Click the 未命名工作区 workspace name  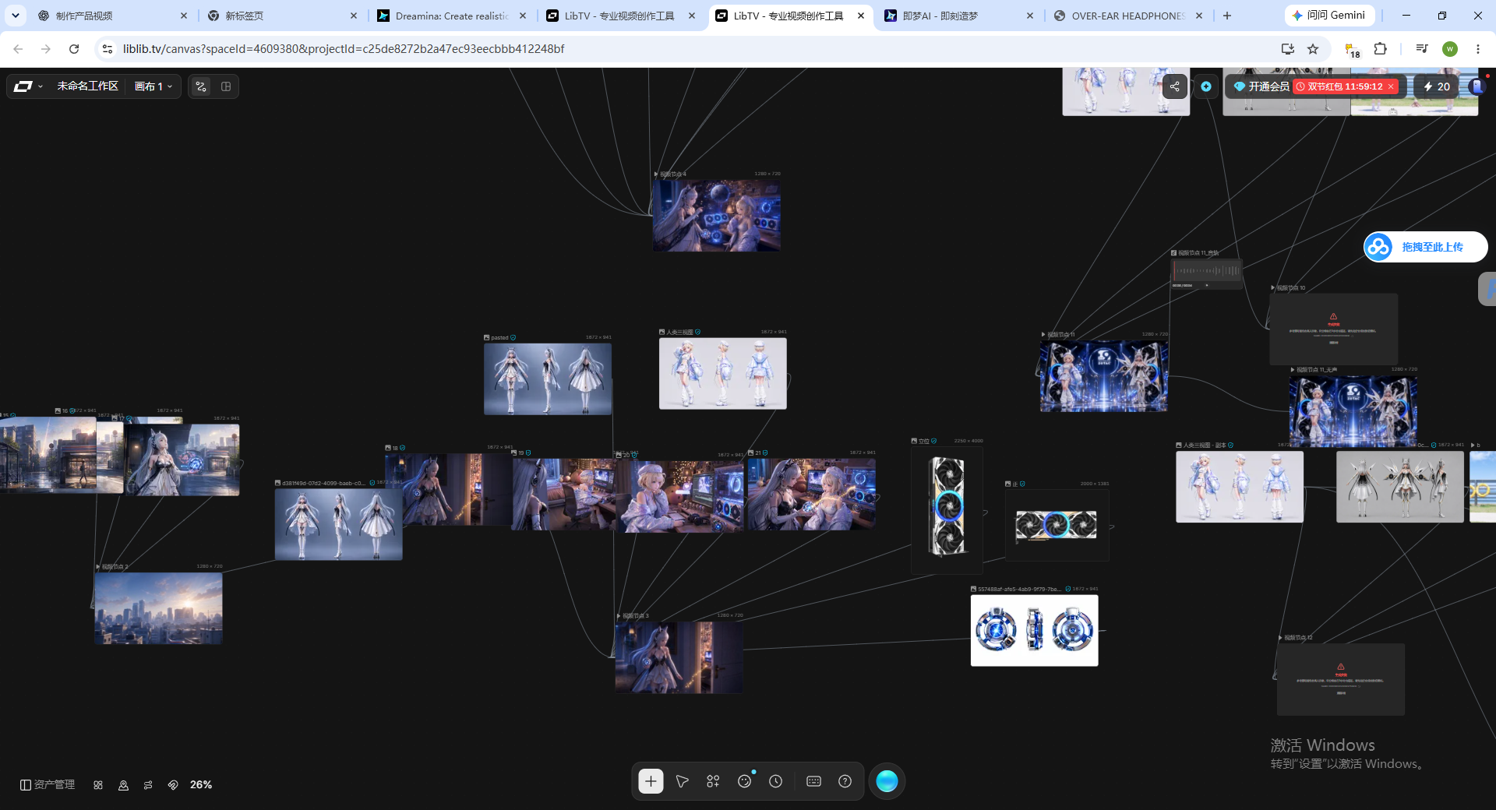87,86
